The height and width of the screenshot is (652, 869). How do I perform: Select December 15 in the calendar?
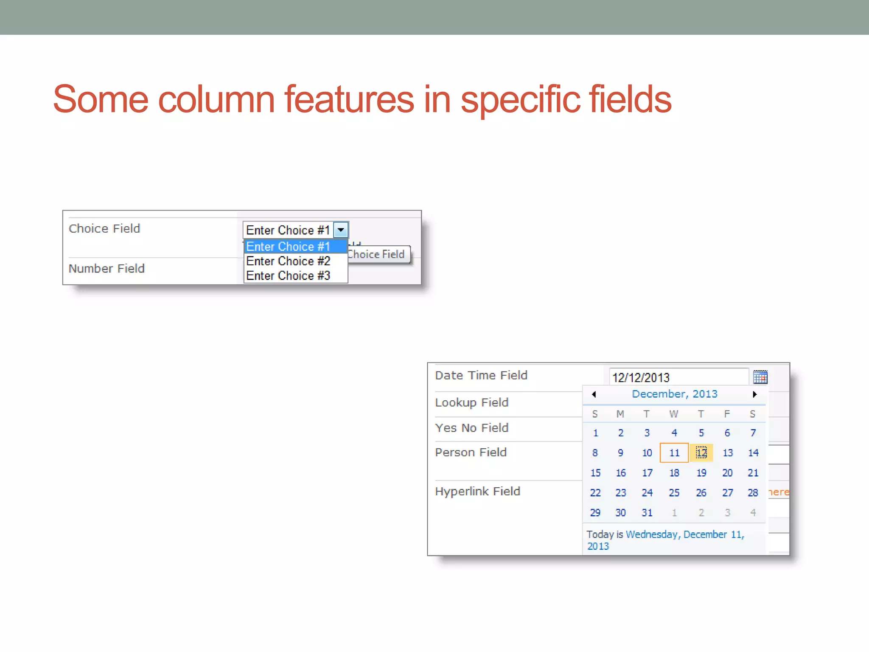(x=595, y=473)
